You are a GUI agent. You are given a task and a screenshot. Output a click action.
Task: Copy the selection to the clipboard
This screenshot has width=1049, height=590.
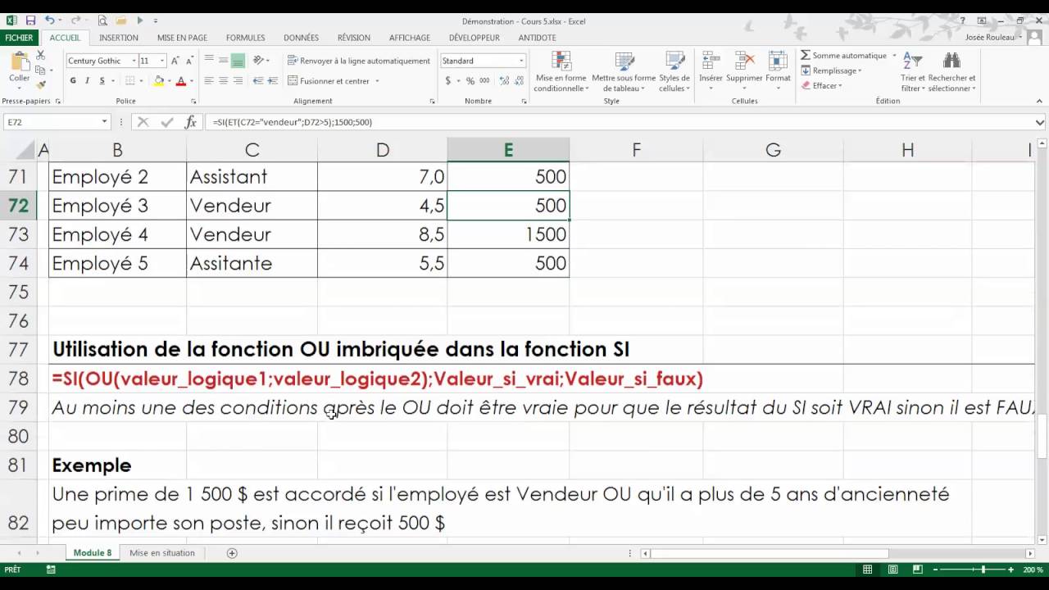click(x=41, y=70)
